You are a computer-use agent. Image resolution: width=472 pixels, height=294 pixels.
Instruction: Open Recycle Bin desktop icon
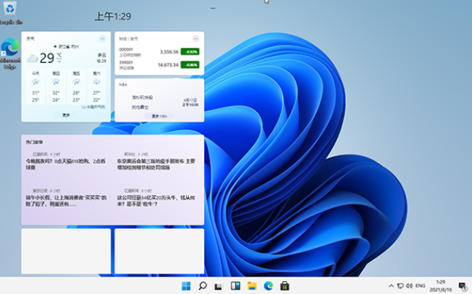click(x=10, y=13)
